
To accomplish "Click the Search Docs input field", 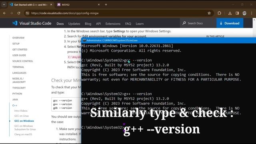I will pos(198,23).
